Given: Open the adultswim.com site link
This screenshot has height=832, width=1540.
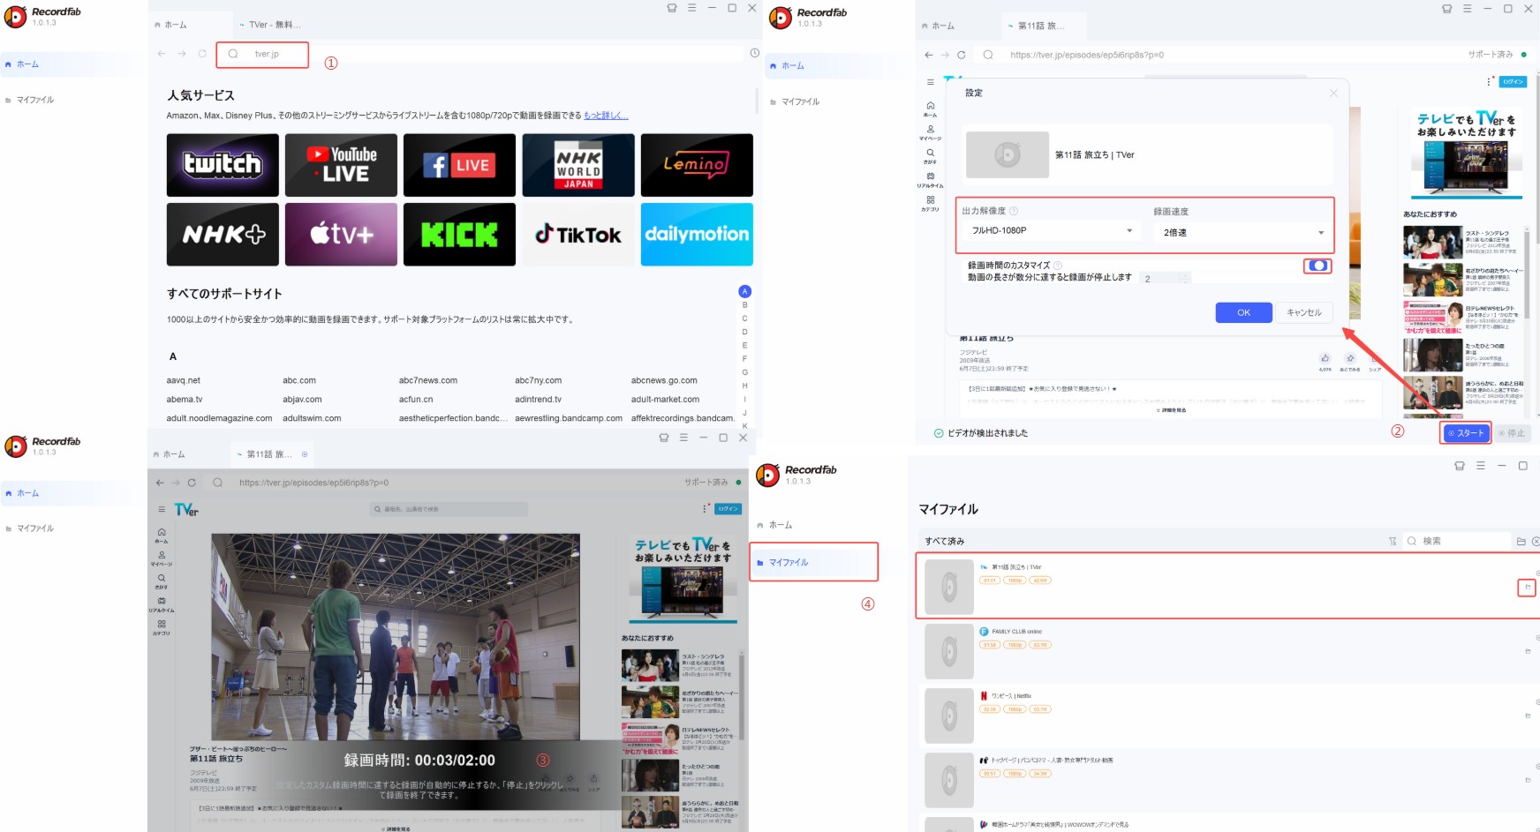Looking at the screenshot, I should (x=312, y=418).
